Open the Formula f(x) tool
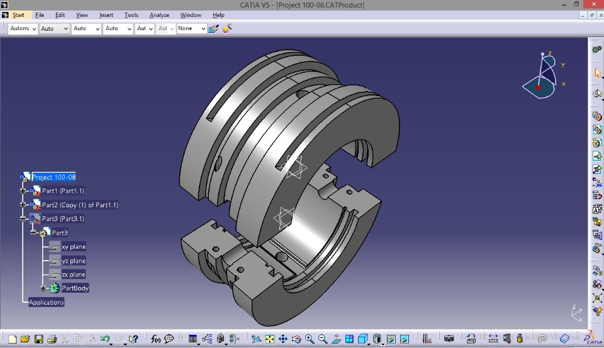 click(155, 339)
